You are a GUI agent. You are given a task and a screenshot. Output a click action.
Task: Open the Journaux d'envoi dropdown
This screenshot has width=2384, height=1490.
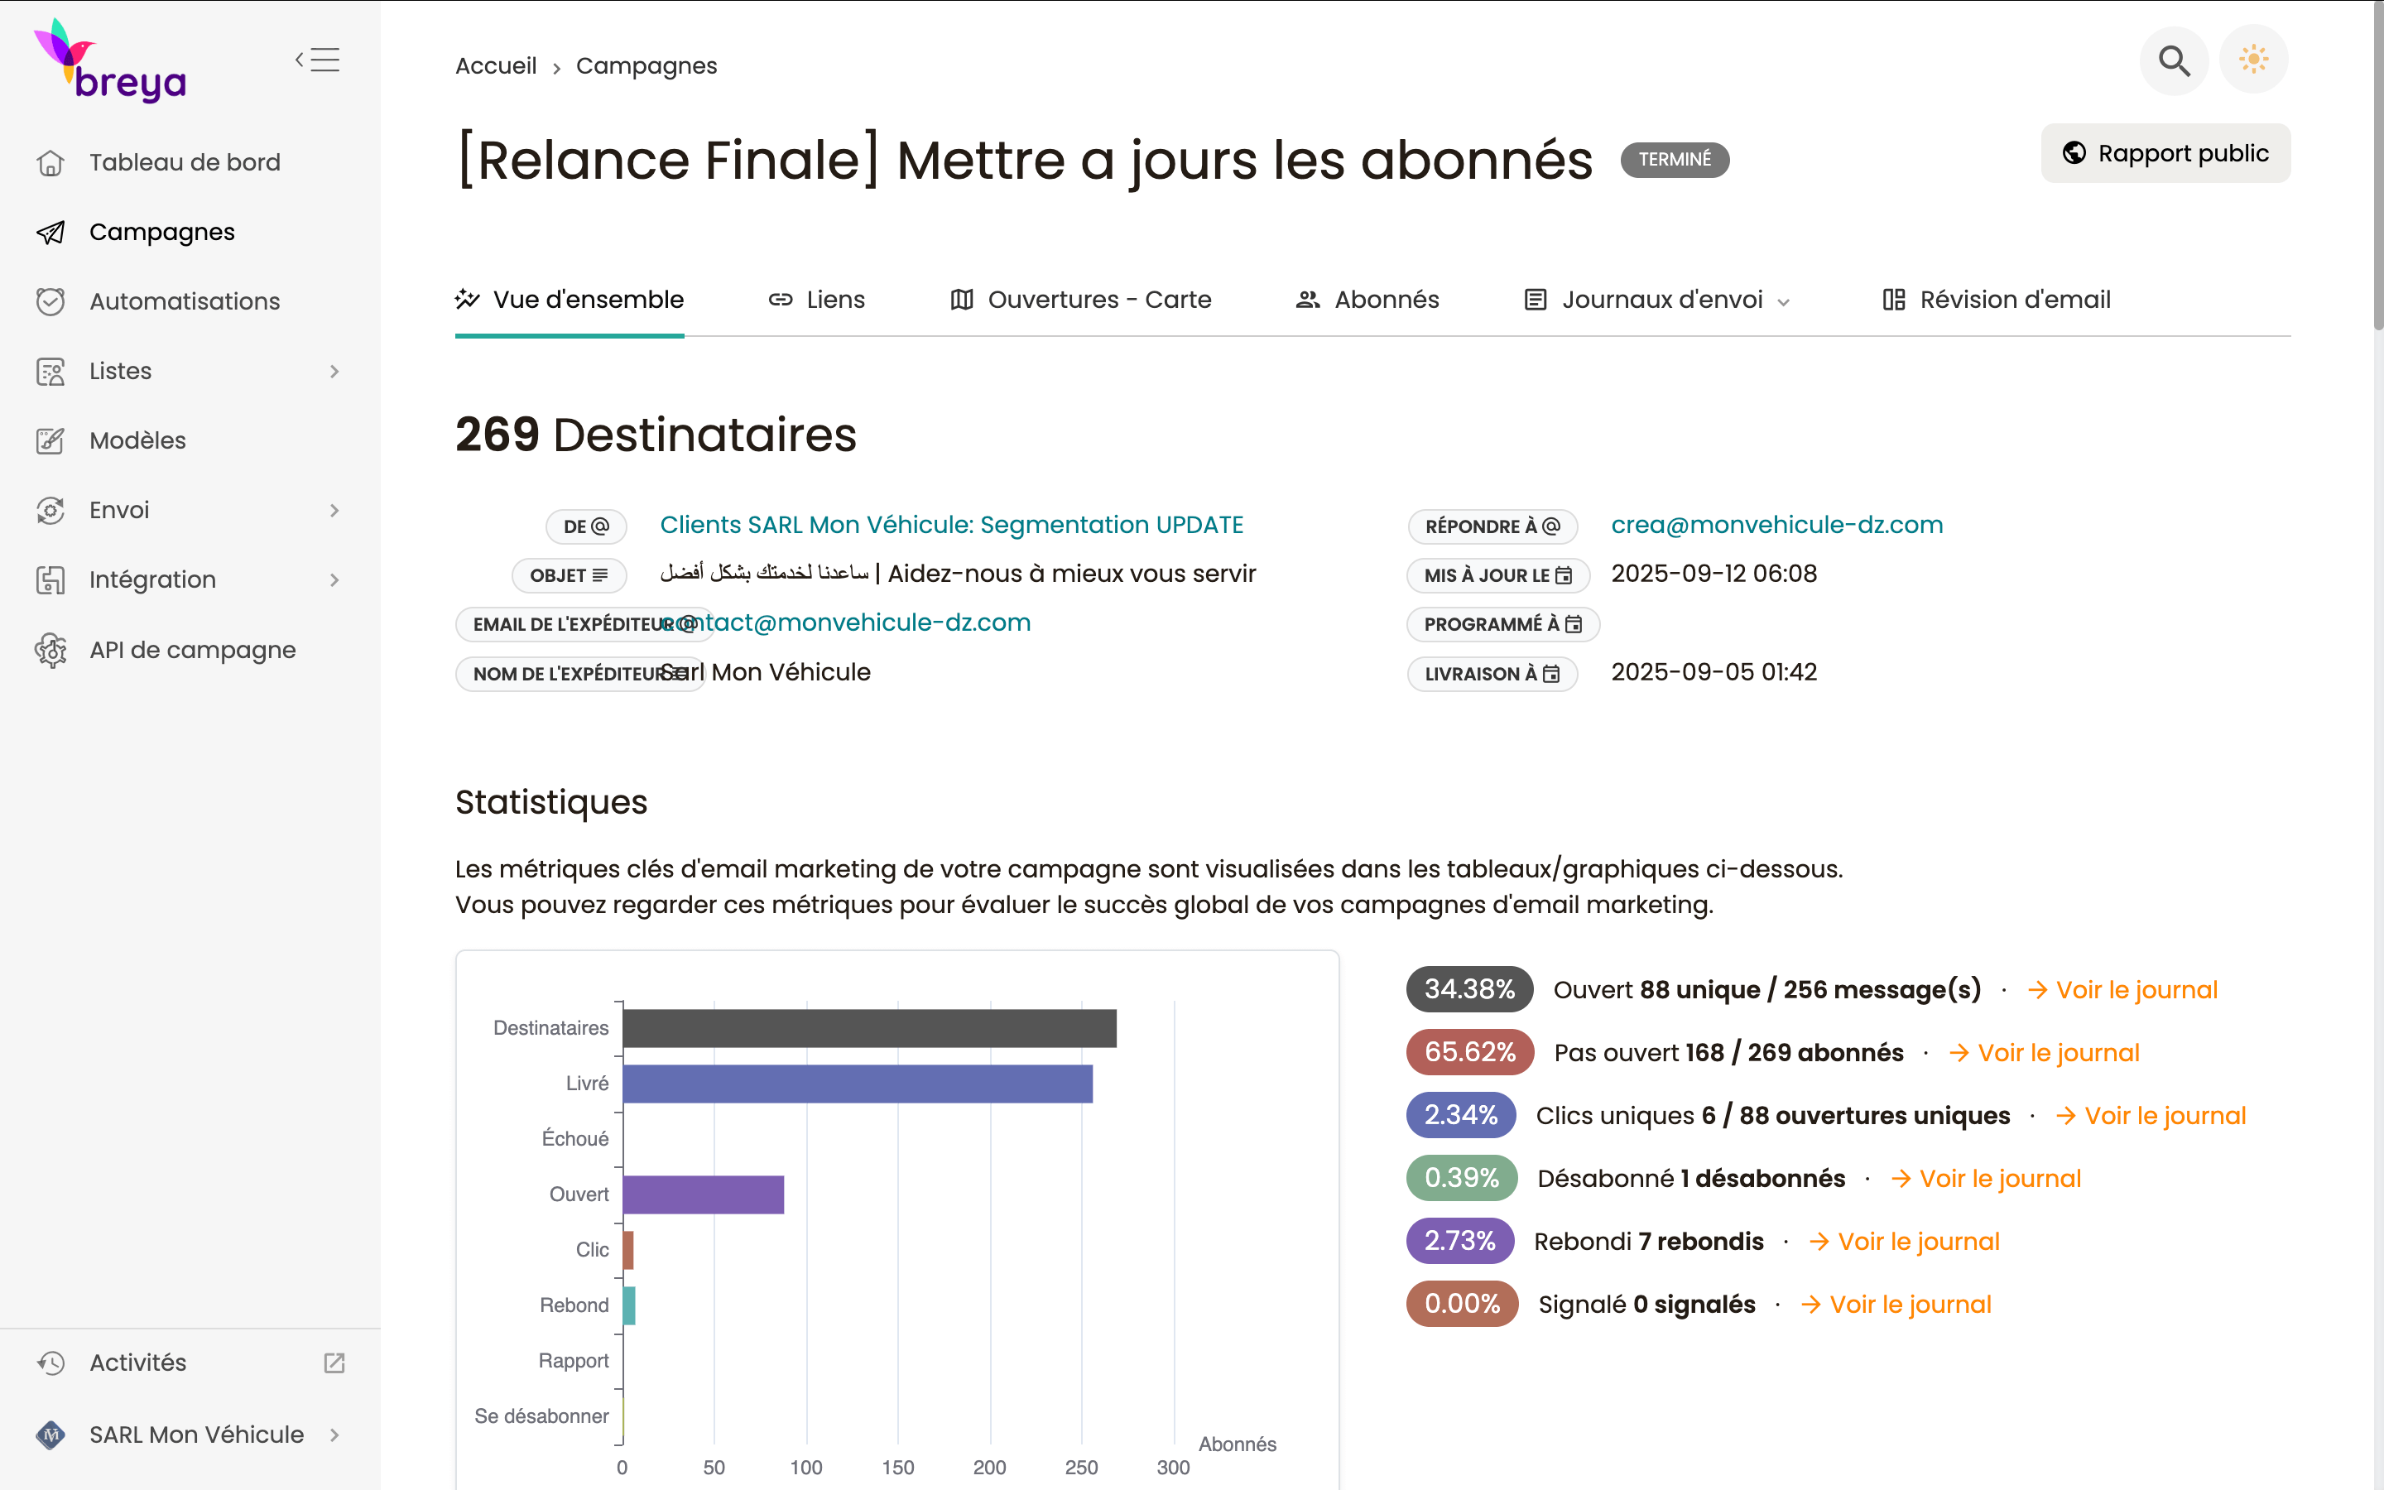tap(1657, 300)
